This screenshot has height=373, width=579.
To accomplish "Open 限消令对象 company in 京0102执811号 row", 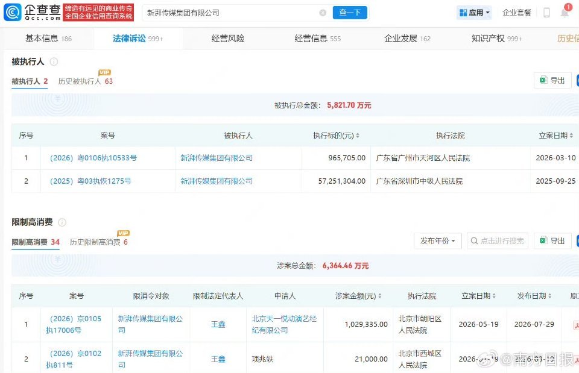I will tap(150, 359).
